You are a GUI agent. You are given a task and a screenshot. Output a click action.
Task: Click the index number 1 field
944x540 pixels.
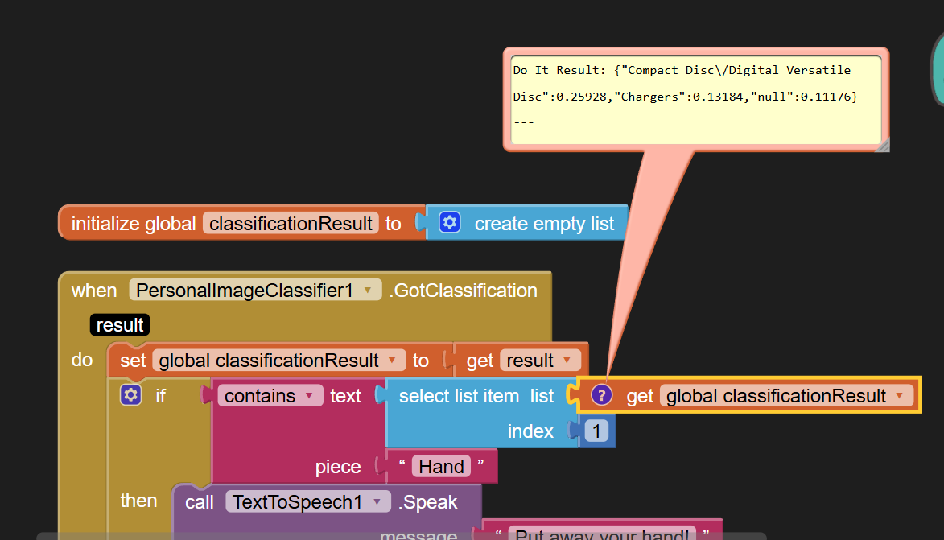[596, 431]
